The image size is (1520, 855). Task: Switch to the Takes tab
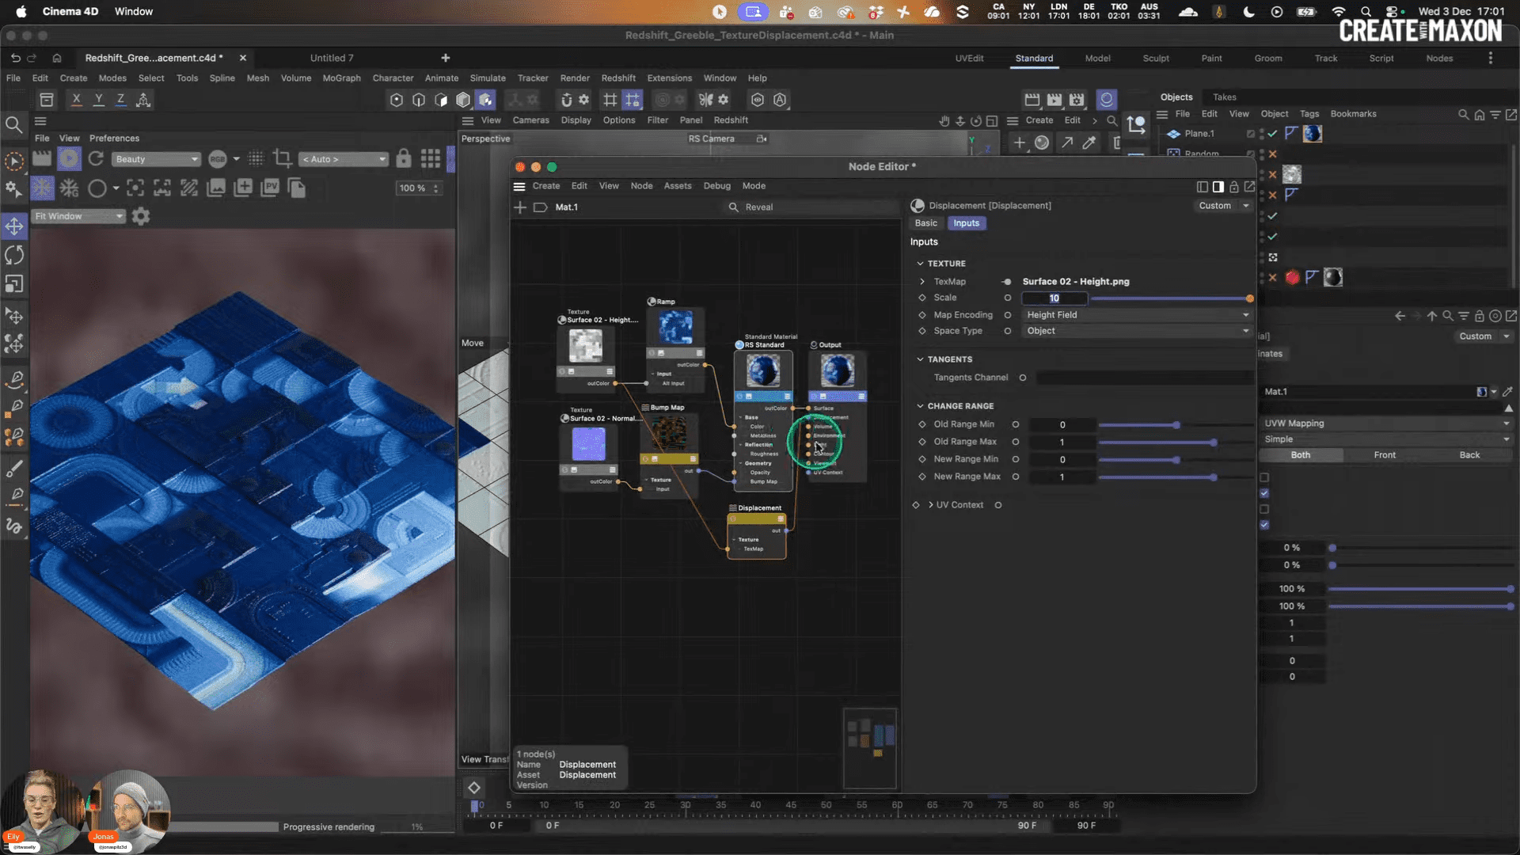[1224, 97]
